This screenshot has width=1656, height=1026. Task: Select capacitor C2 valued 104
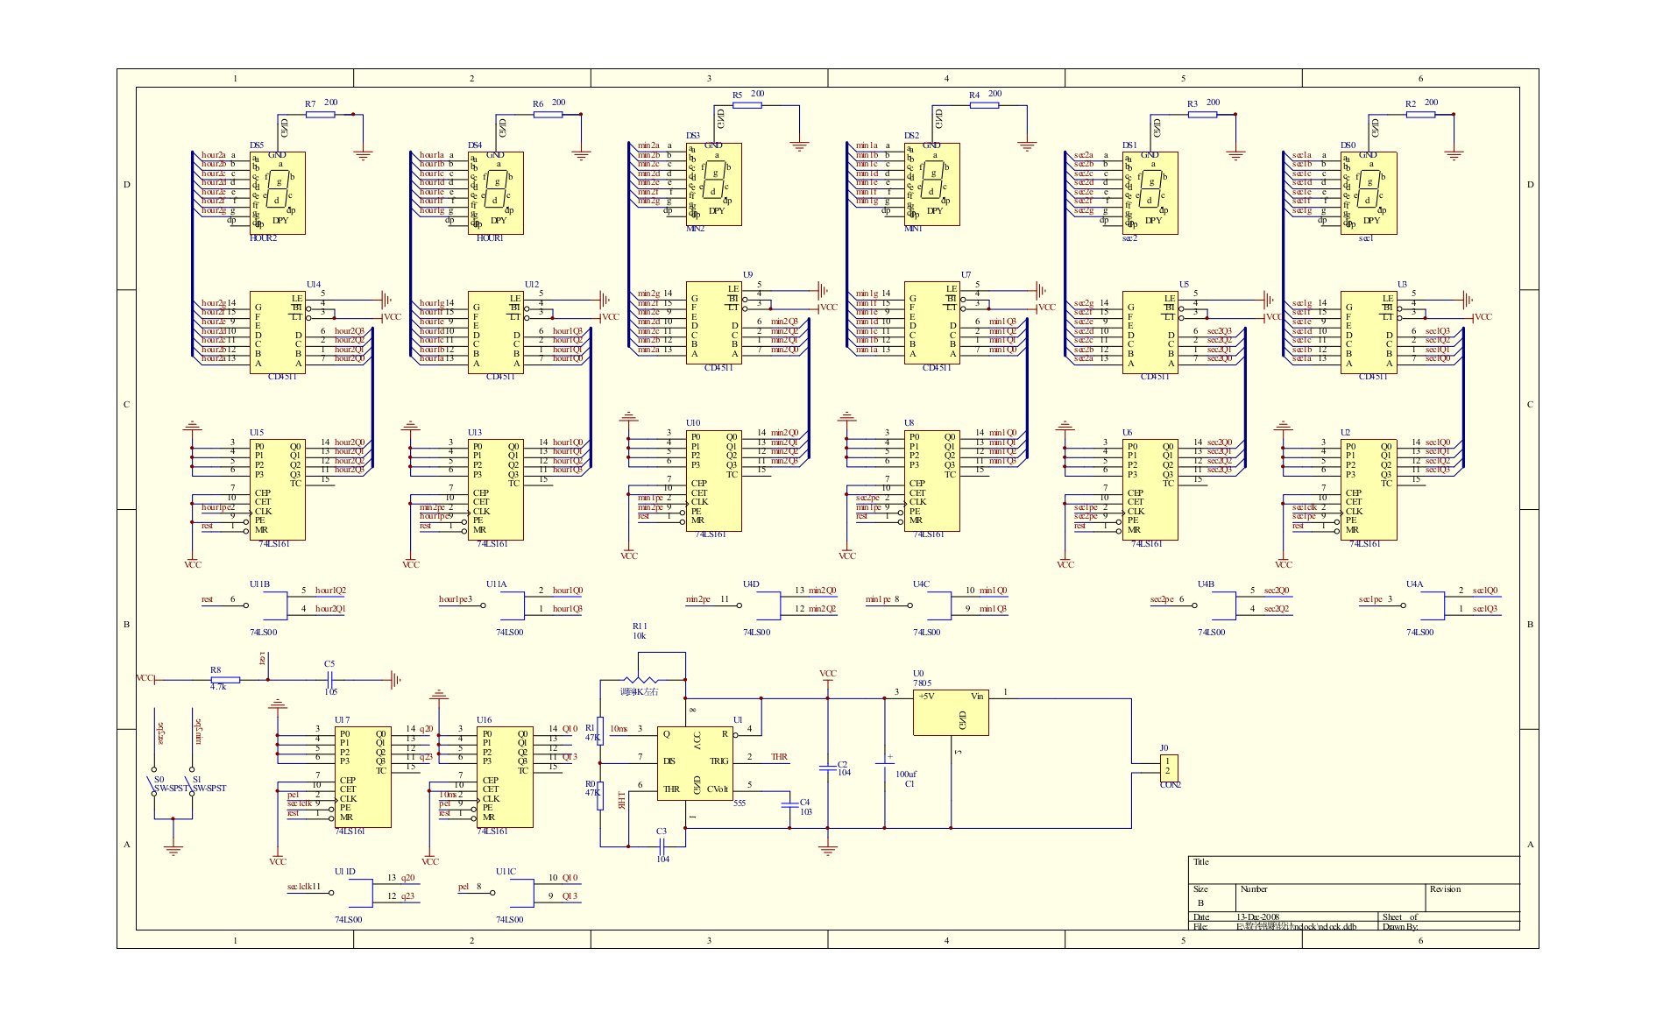[x=828, y=768]
